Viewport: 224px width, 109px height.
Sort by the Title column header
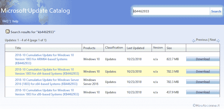pos(18,48)
